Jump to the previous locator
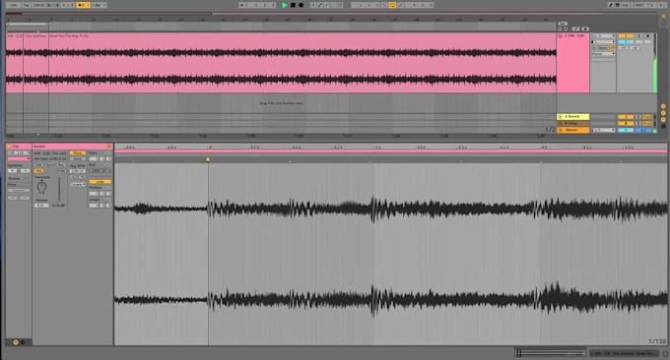670x360 pixels. click(560, 29)
